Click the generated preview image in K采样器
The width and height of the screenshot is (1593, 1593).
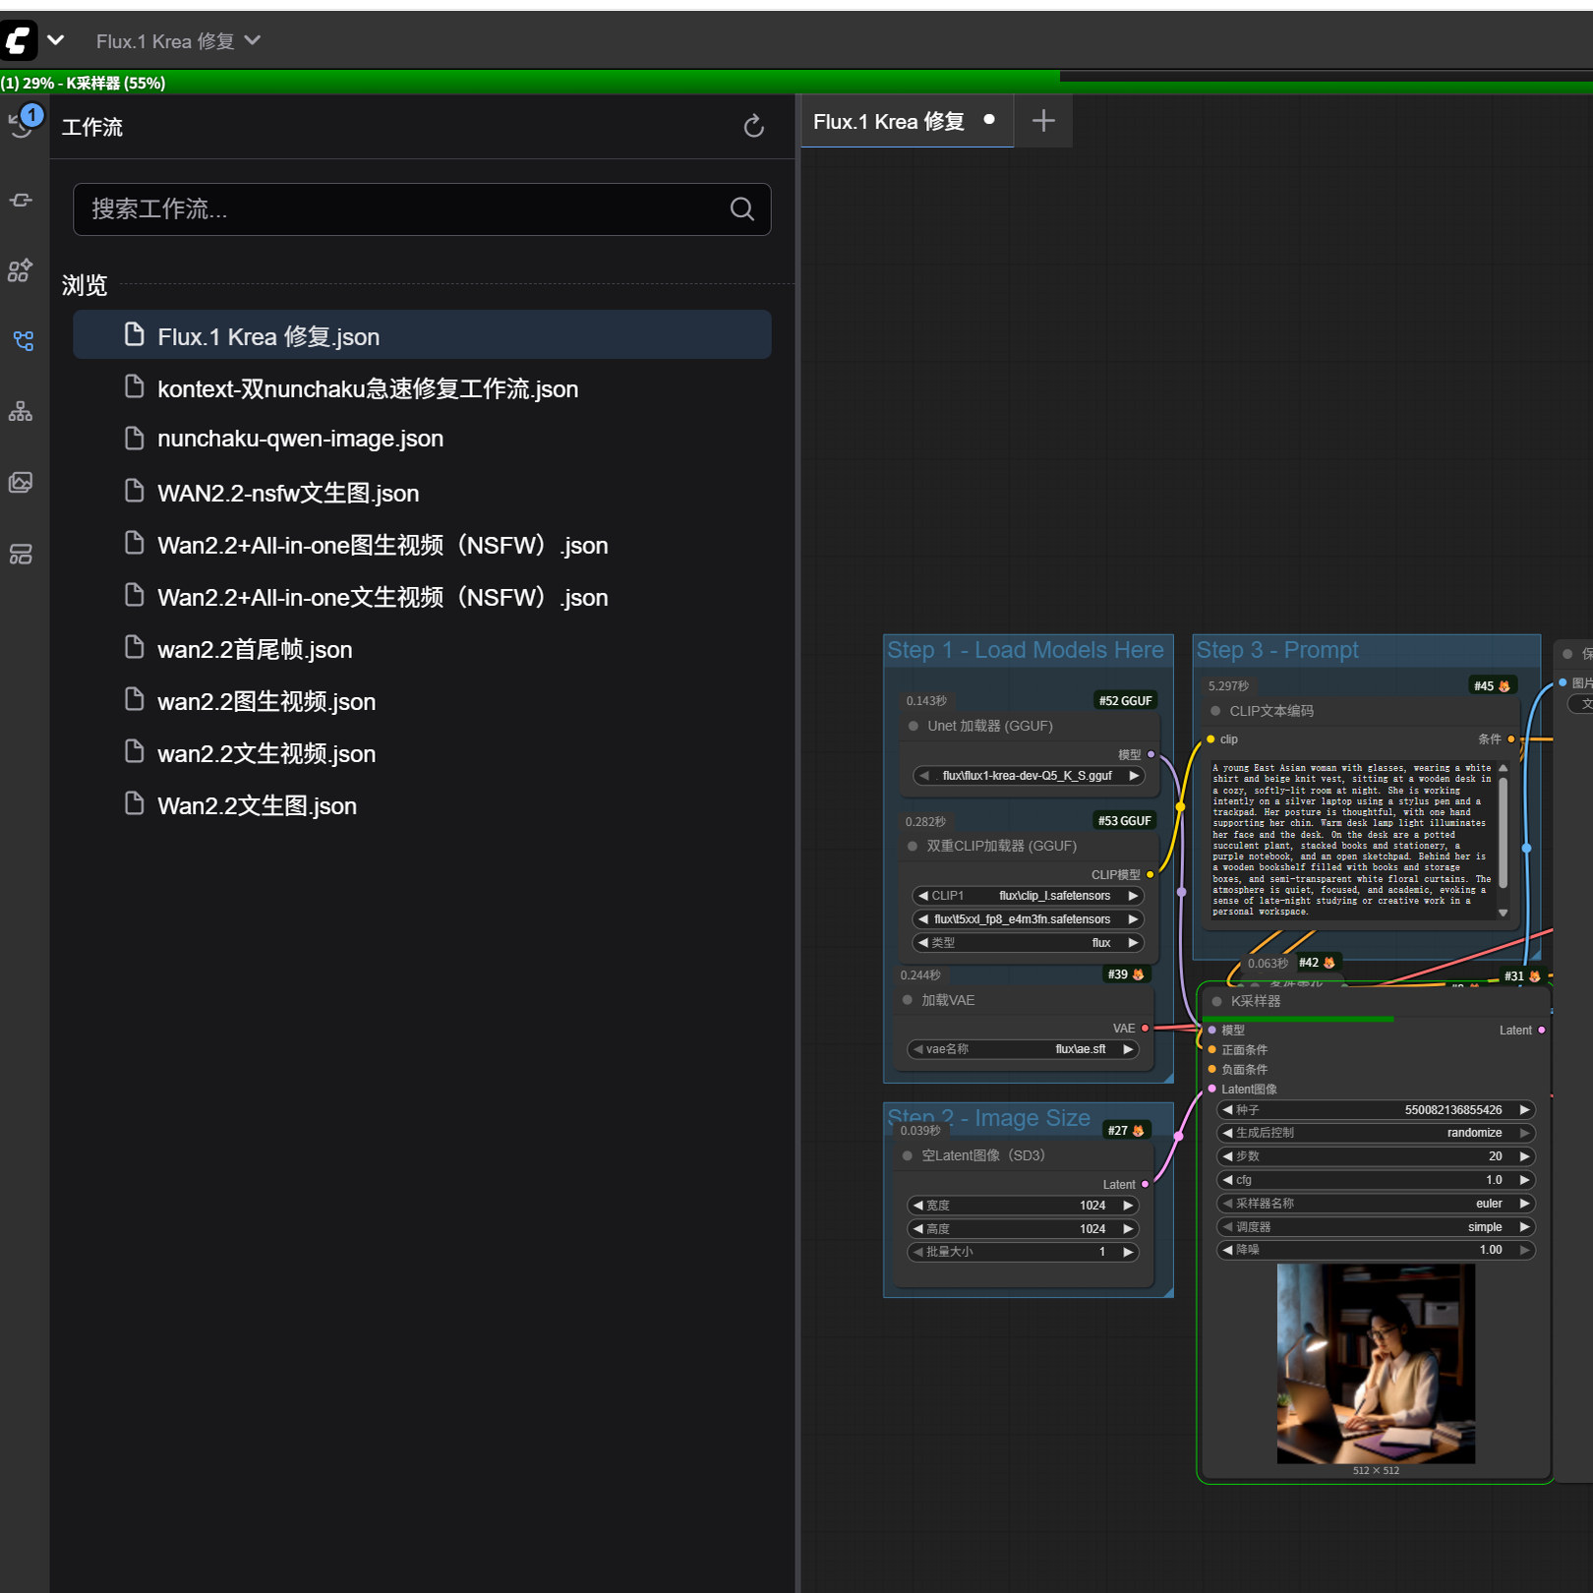[x=1375, y=1363]
